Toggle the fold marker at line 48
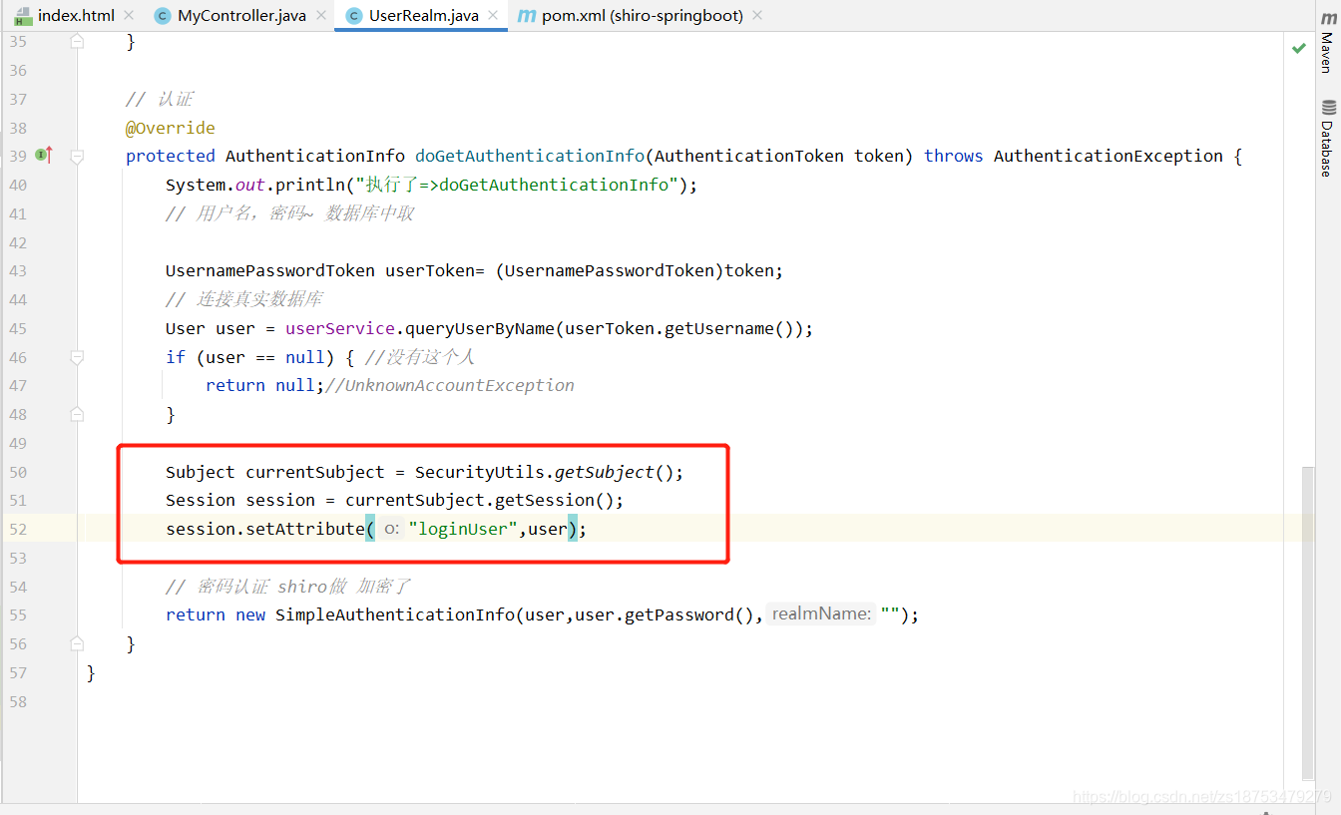The width and height of the screenshot is (1341, 815). tap(77, 414)
